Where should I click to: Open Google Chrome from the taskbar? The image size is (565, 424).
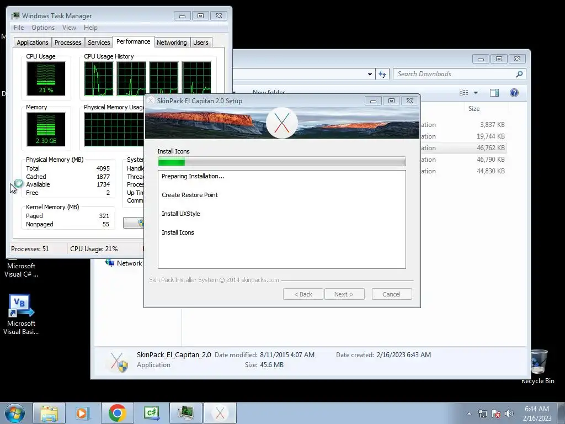tap(117, 413)
